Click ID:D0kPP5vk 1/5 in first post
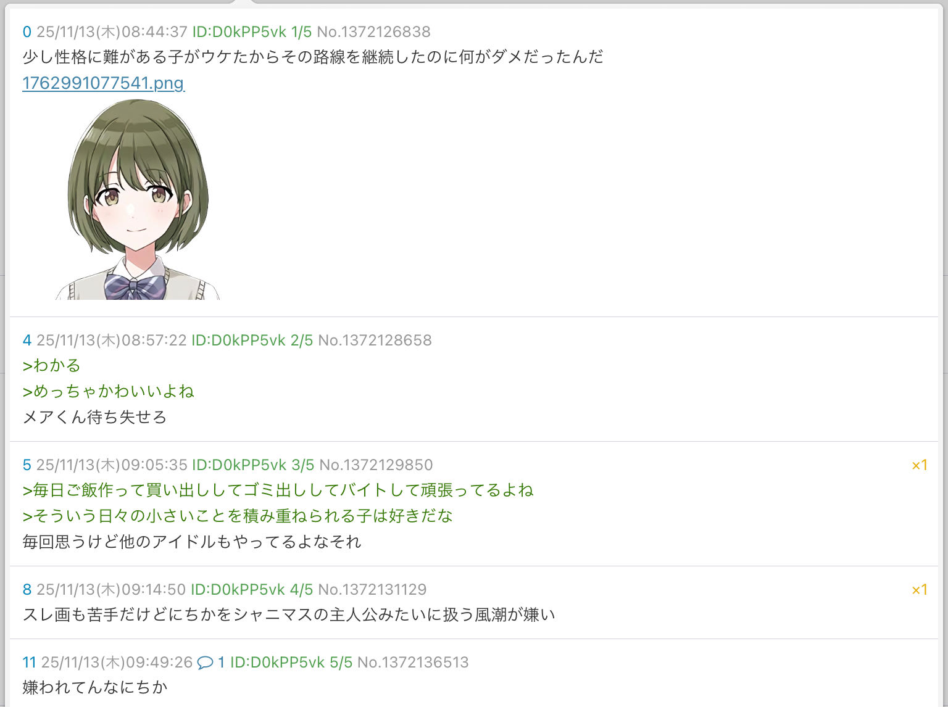 252,32
